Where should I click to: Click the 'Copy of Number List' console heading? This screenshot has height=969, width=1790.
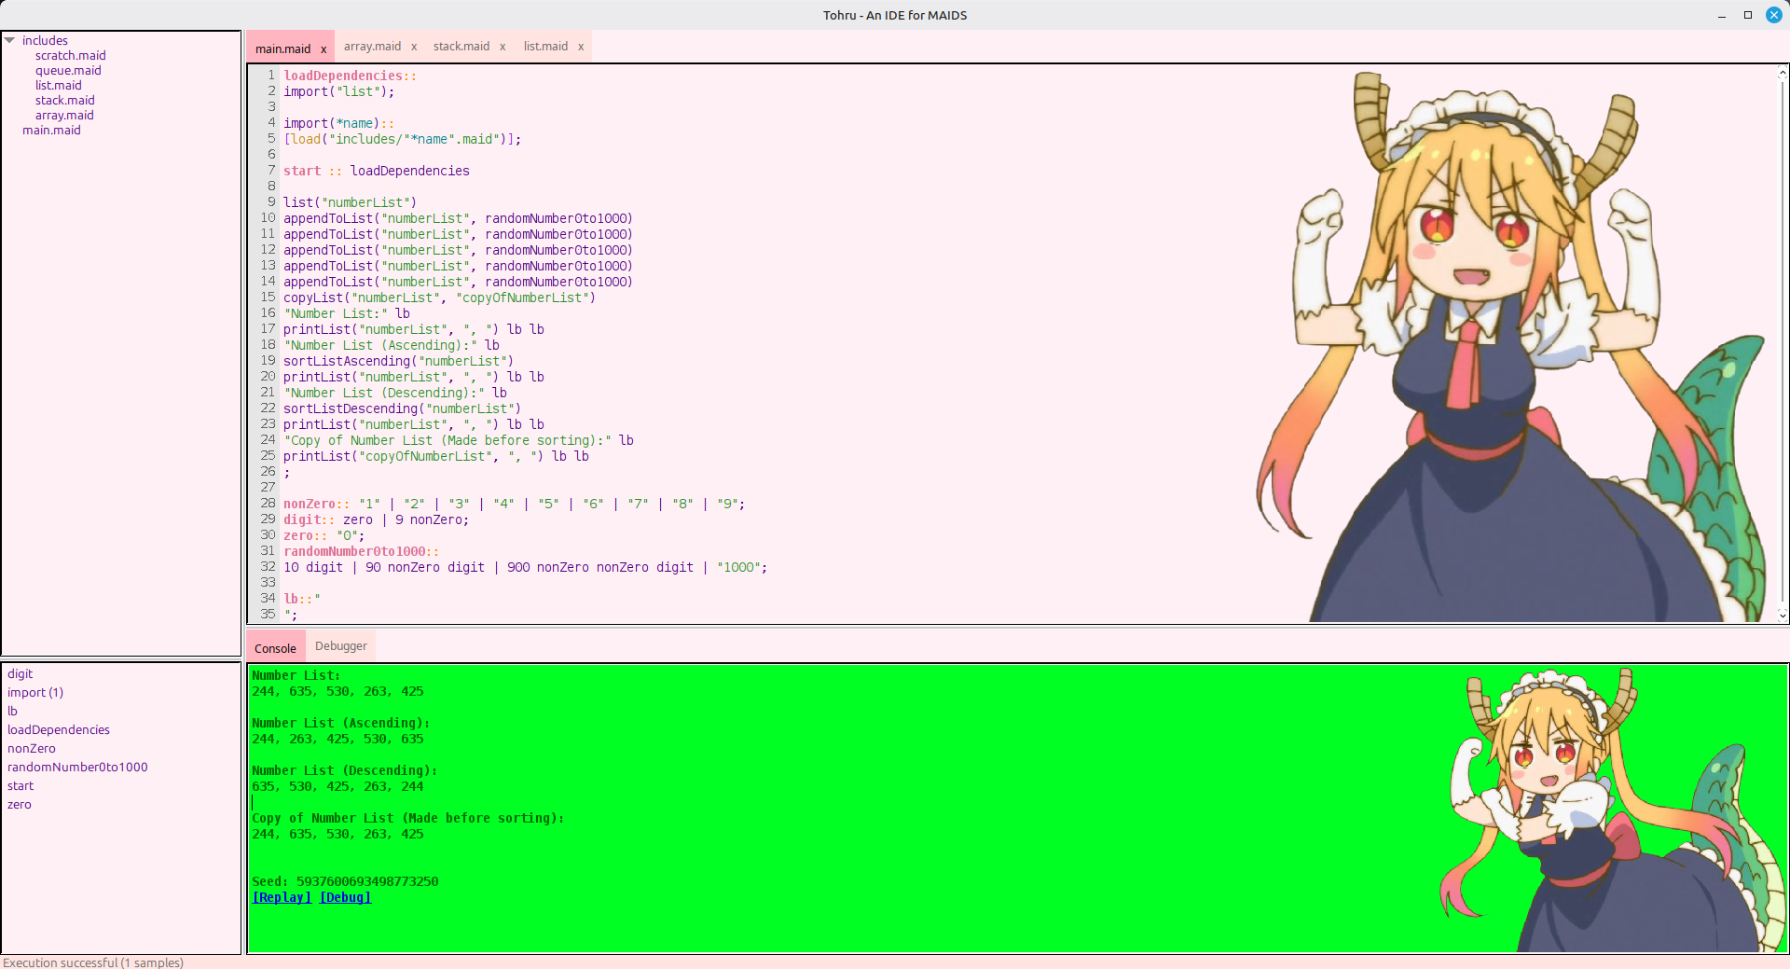(x=407, y=818)
